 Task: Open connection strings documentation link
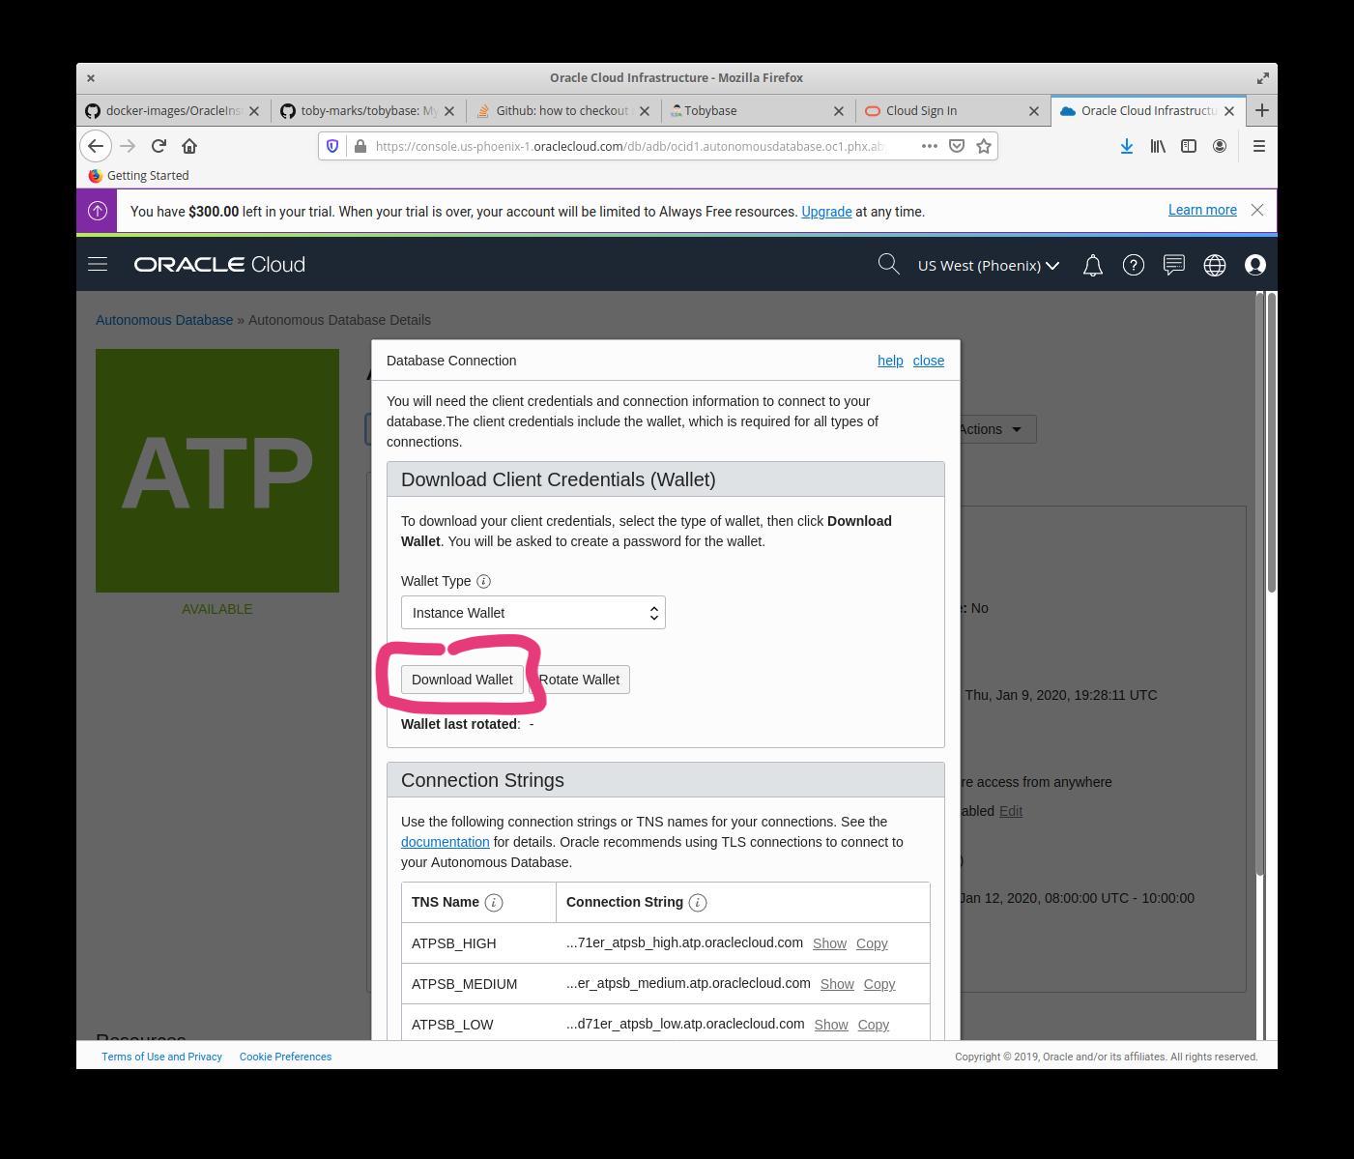click(445, 842)
